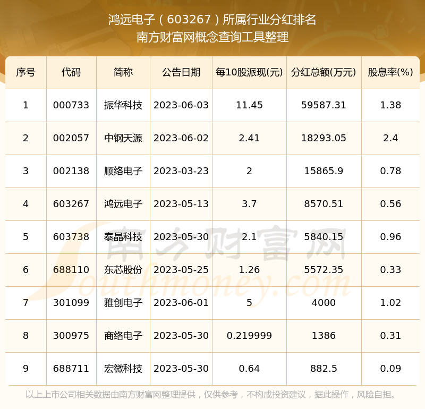This screenshot has height=409, width=425.
Task: Select stock code 688110
Action: pos(71,270)
